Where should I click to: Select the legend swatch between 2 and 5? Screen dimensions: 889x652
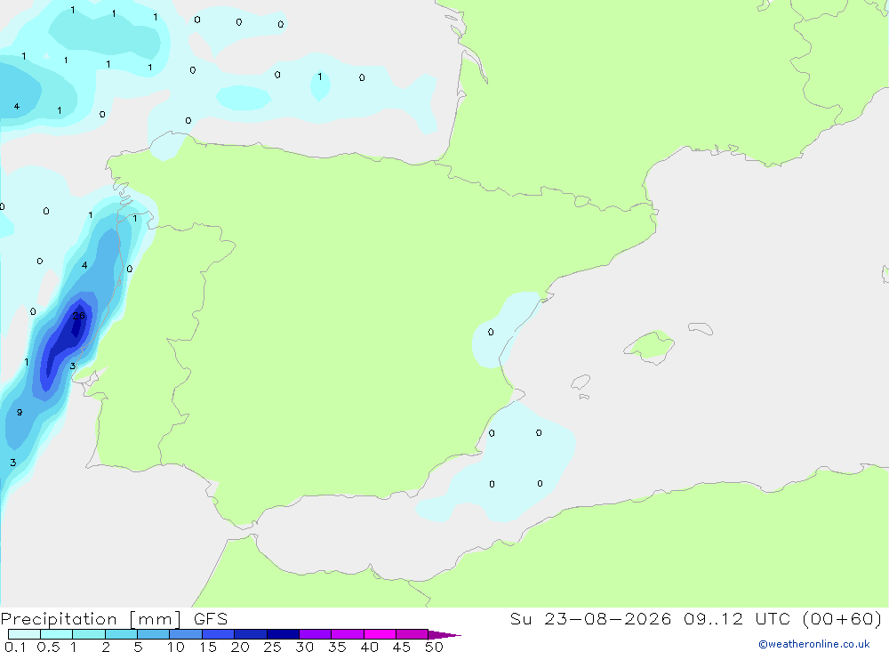121,634
